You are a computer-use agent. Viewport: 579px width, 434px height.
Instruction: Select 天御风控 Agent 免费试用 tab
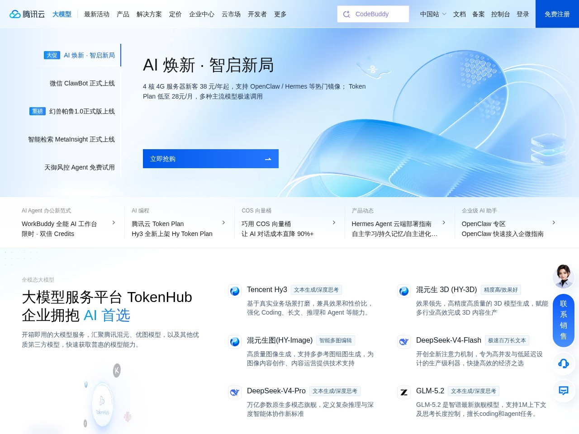pos(80,167)
